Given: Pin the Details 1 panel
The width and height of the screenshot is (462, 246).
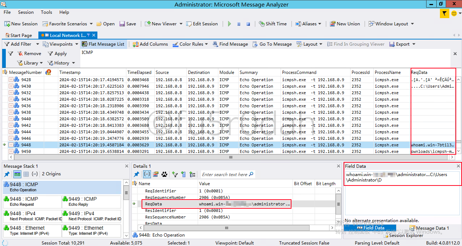Looking at the screenshot, I should click(136, 174).
